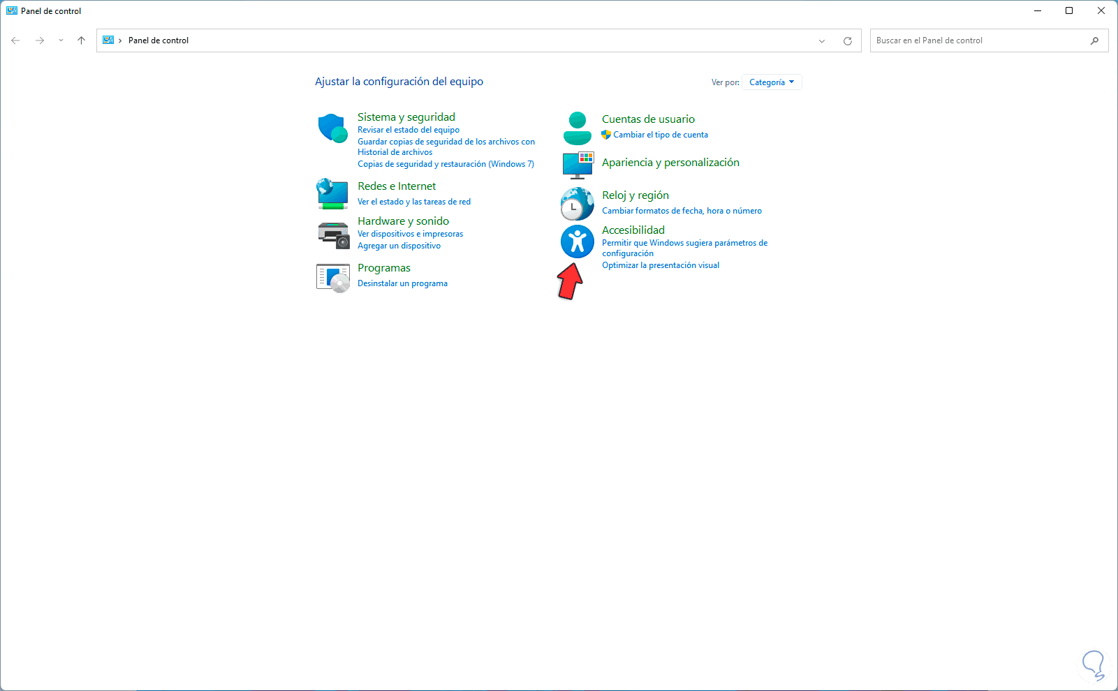Refresh the Panel de control view
This screenshot has height=691, width=1118.
[848, 40]
